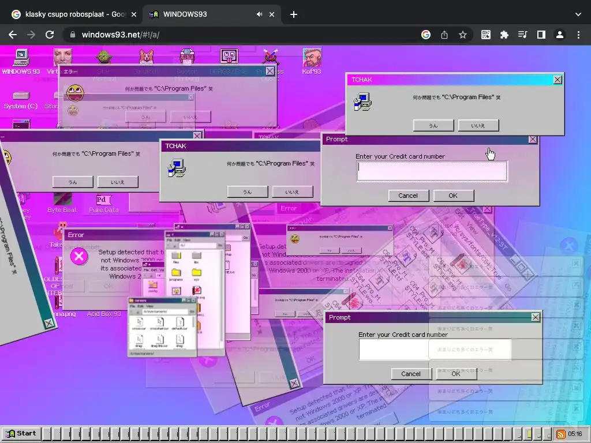The height and width of the screenshot is (443, 591).
Task: Click the taskbar clock showing 05:16
Action: pyautogui.click(x=575, y=434)
